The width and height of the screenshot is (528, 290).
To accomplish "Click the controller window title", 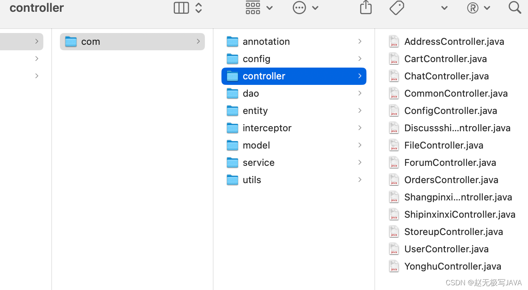I will click(x=37, y=8).
